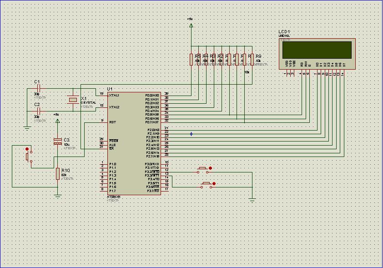
Task: Select the ground symbol below R10
Action: click(x=58, y=196)
